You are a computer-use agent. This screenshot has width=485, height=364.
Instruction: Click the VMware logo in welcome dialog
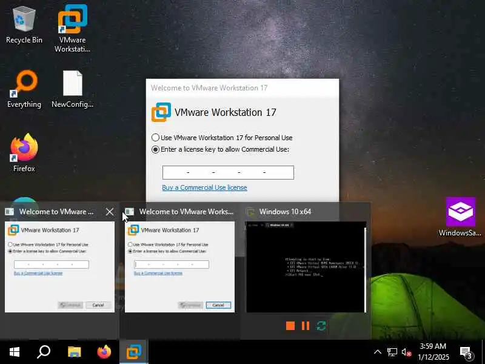click(161, 112)
